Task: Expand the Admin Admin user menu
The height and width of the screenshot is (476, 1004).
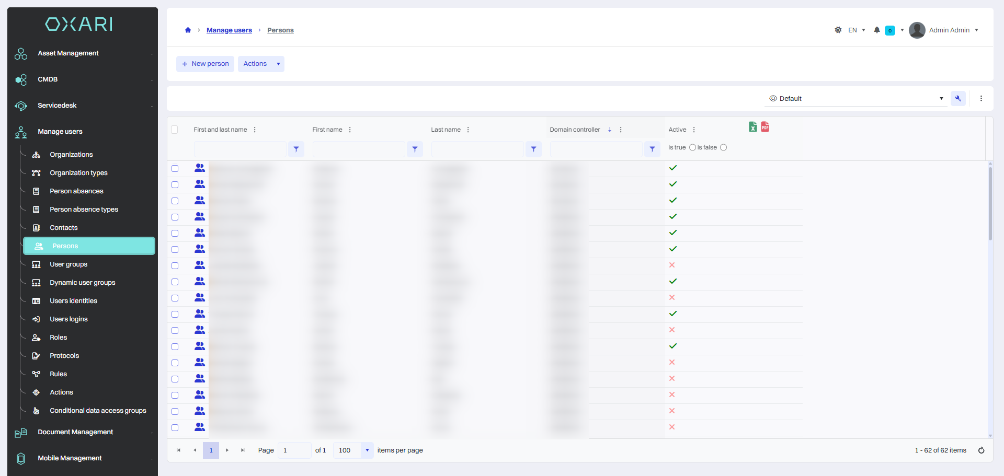Action: pos(976,30)
